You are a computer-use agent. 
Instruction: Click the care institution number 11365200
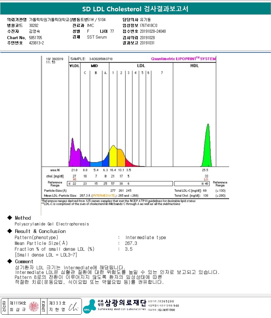[x=166, y=301]
